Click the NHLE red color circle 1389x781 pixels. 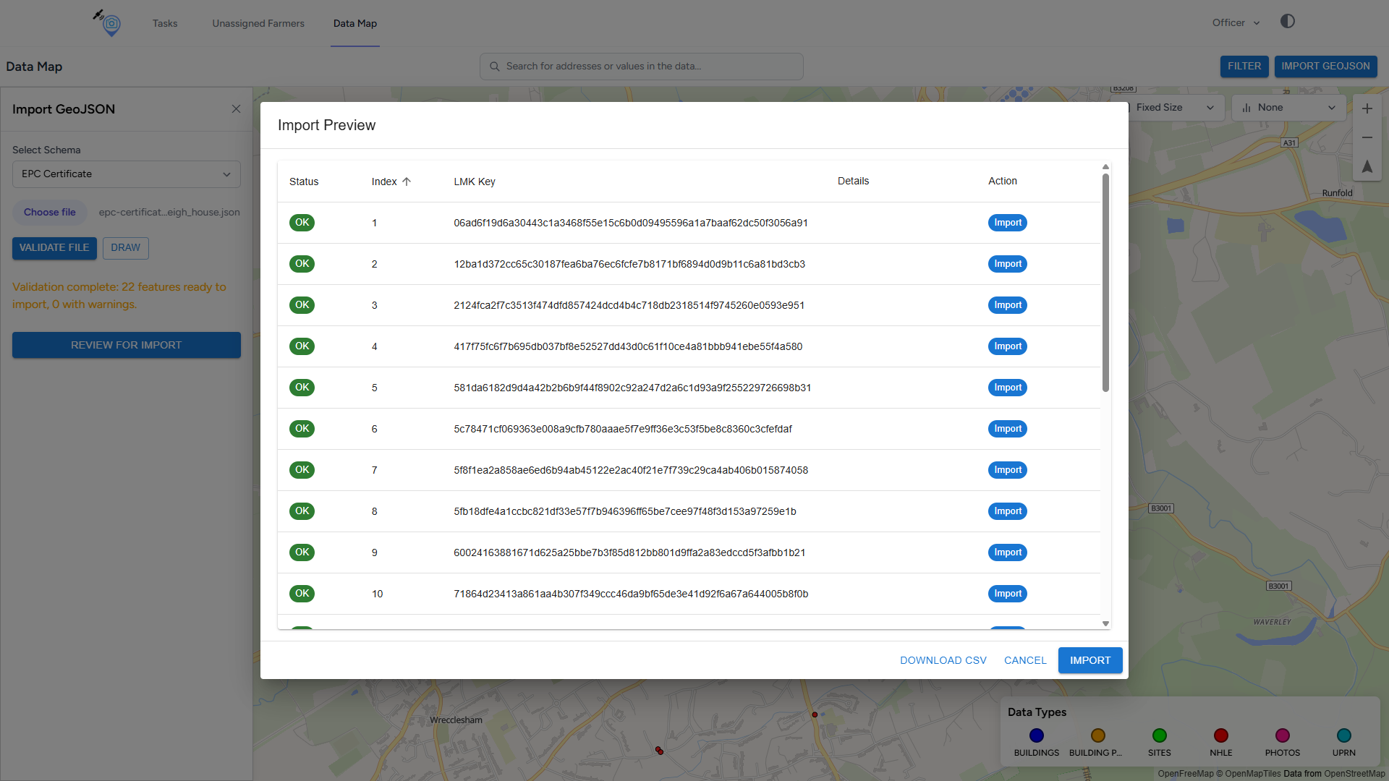pyautogui.click(x=1220, y=735)
